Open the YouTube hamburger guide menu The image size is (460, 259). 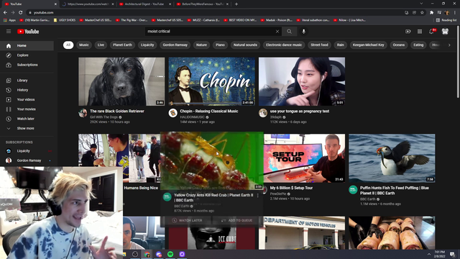[9, 32]
